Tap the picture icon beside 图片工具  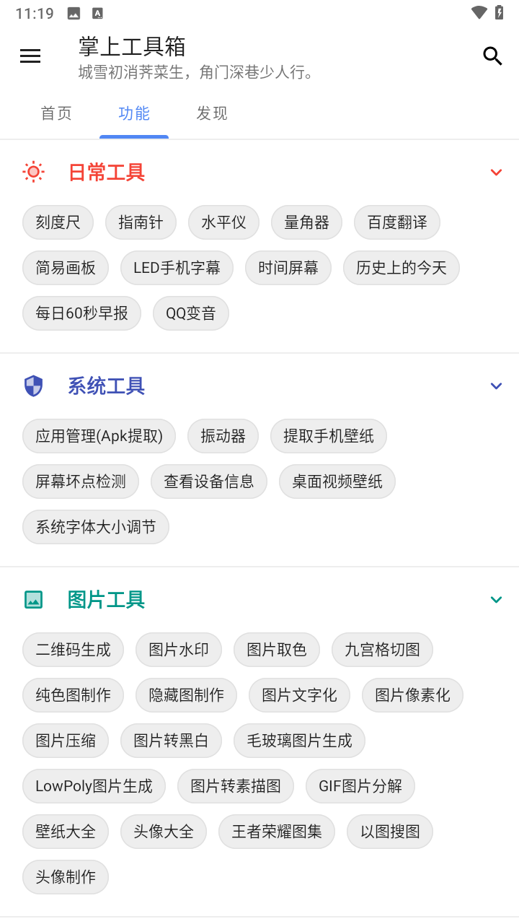(x=33, y=600)
